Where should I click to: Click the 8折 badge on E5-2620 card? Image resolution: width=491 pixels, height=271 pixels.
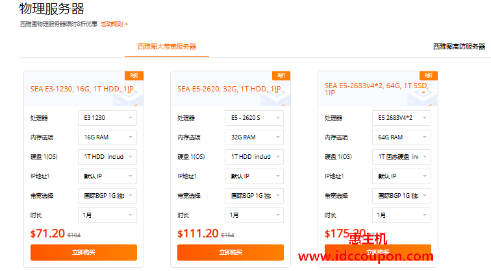(x=281, y=76)
